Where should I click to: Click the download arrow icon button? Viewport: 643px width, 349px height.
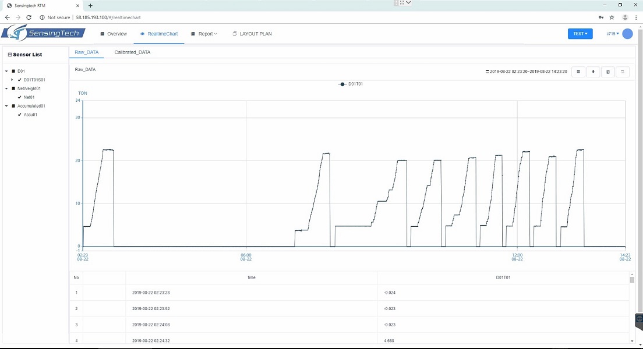point(593,72)
